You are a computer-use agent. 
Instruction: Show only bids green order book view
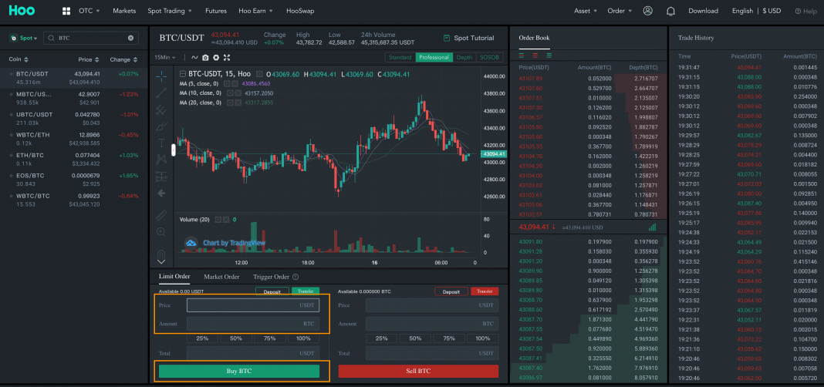(549, 56)
